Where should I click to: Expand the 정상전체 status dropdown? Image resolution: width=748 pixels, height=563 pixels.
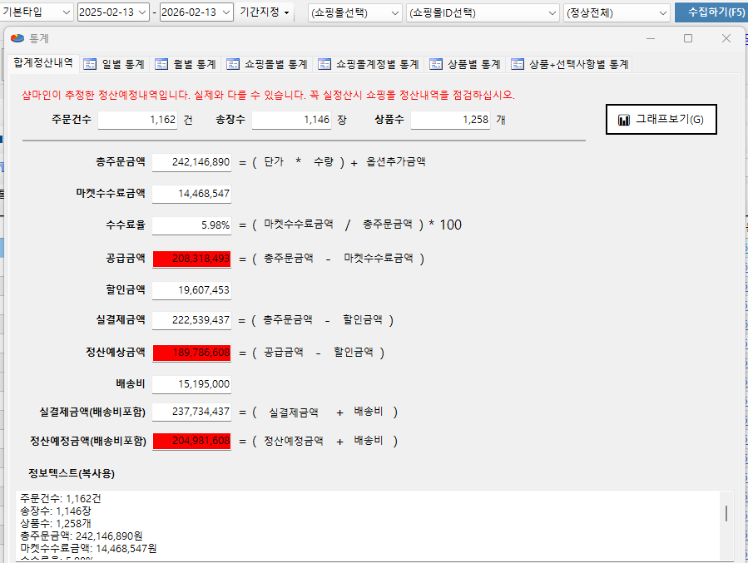662,12
